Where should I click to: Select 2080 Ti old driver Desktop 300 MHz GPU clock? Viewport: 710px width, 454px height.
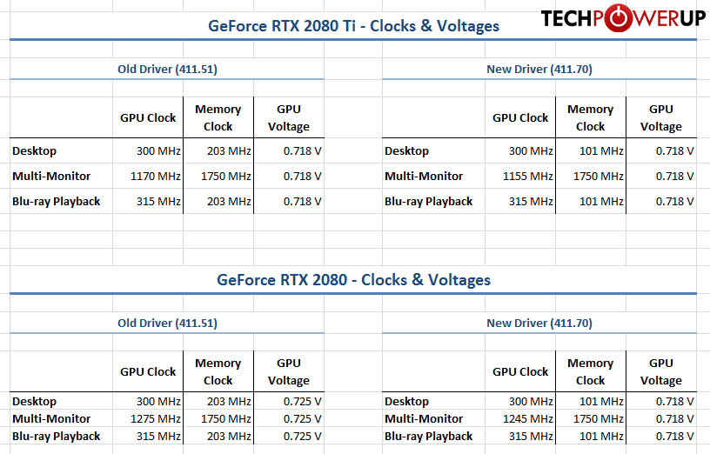click(x=158, y=151)
